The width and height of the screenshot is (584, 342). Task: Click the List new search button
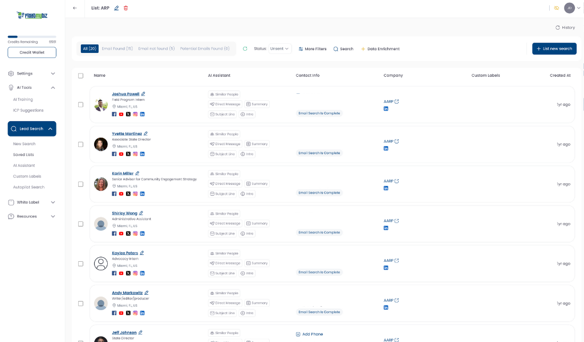click(x=554, y=49)
